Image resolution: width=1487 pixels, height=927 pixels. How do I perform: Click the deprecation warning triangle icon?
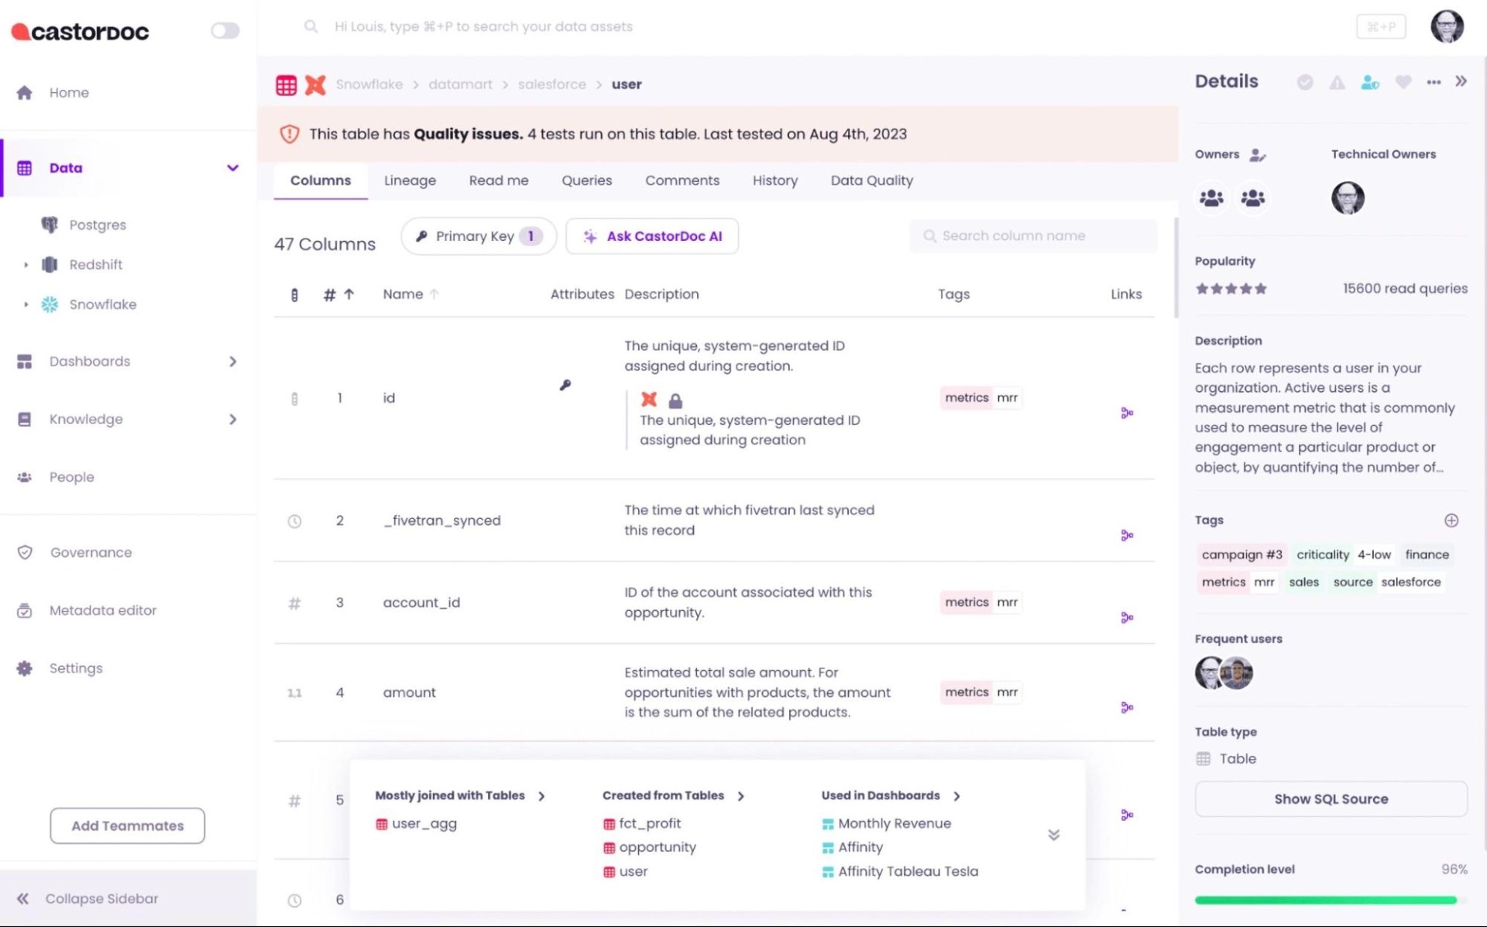pyautogui.click(x=1338, y=83)
